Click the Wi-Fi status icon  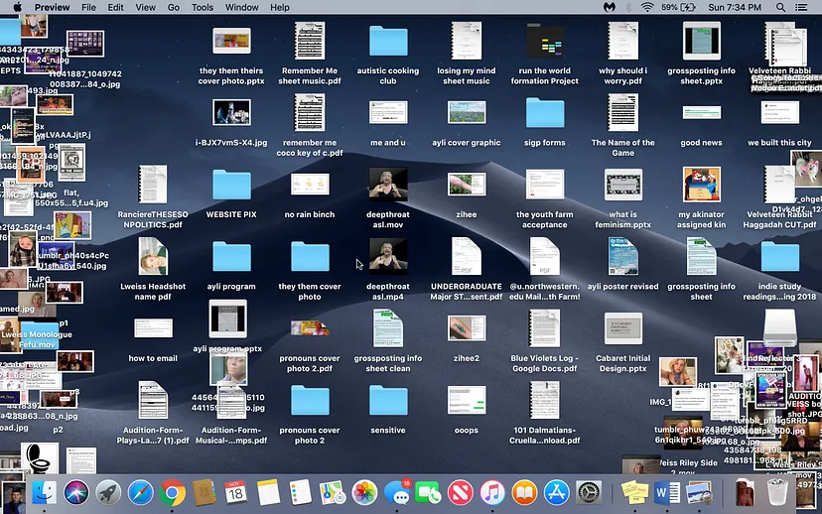pyautogui.click(x=647, y=7)
